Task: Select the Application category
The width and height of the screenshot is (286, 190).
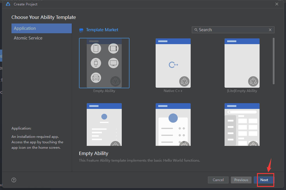Action: pyautogui.click(x=42, y=28)
